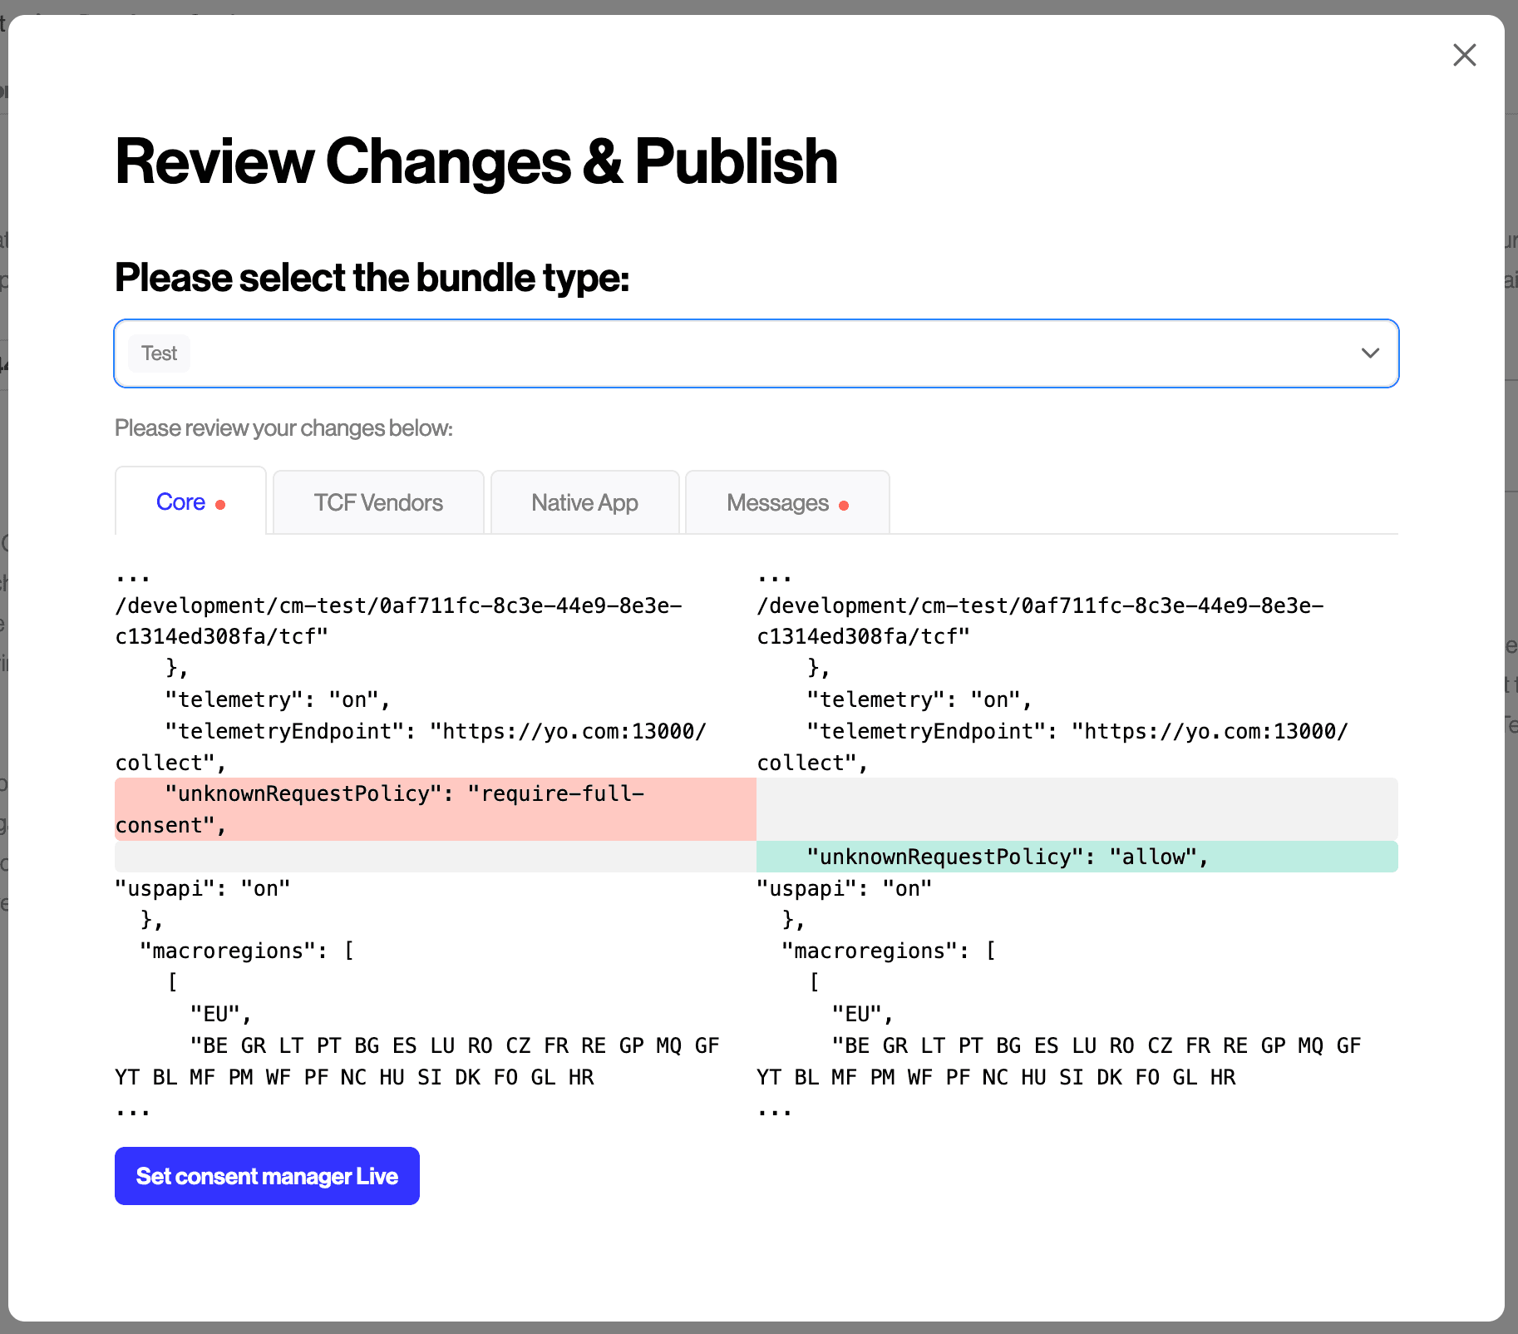Open the Native App tab

584,502
